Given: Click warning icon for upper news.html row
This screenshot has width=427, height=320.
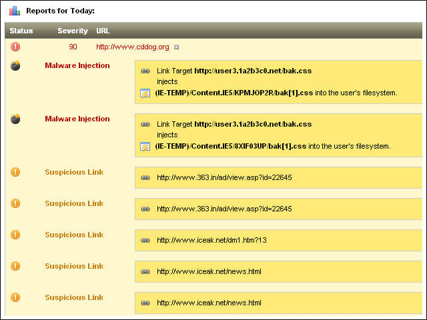Looking at the screenshot, I should [15, 266].
